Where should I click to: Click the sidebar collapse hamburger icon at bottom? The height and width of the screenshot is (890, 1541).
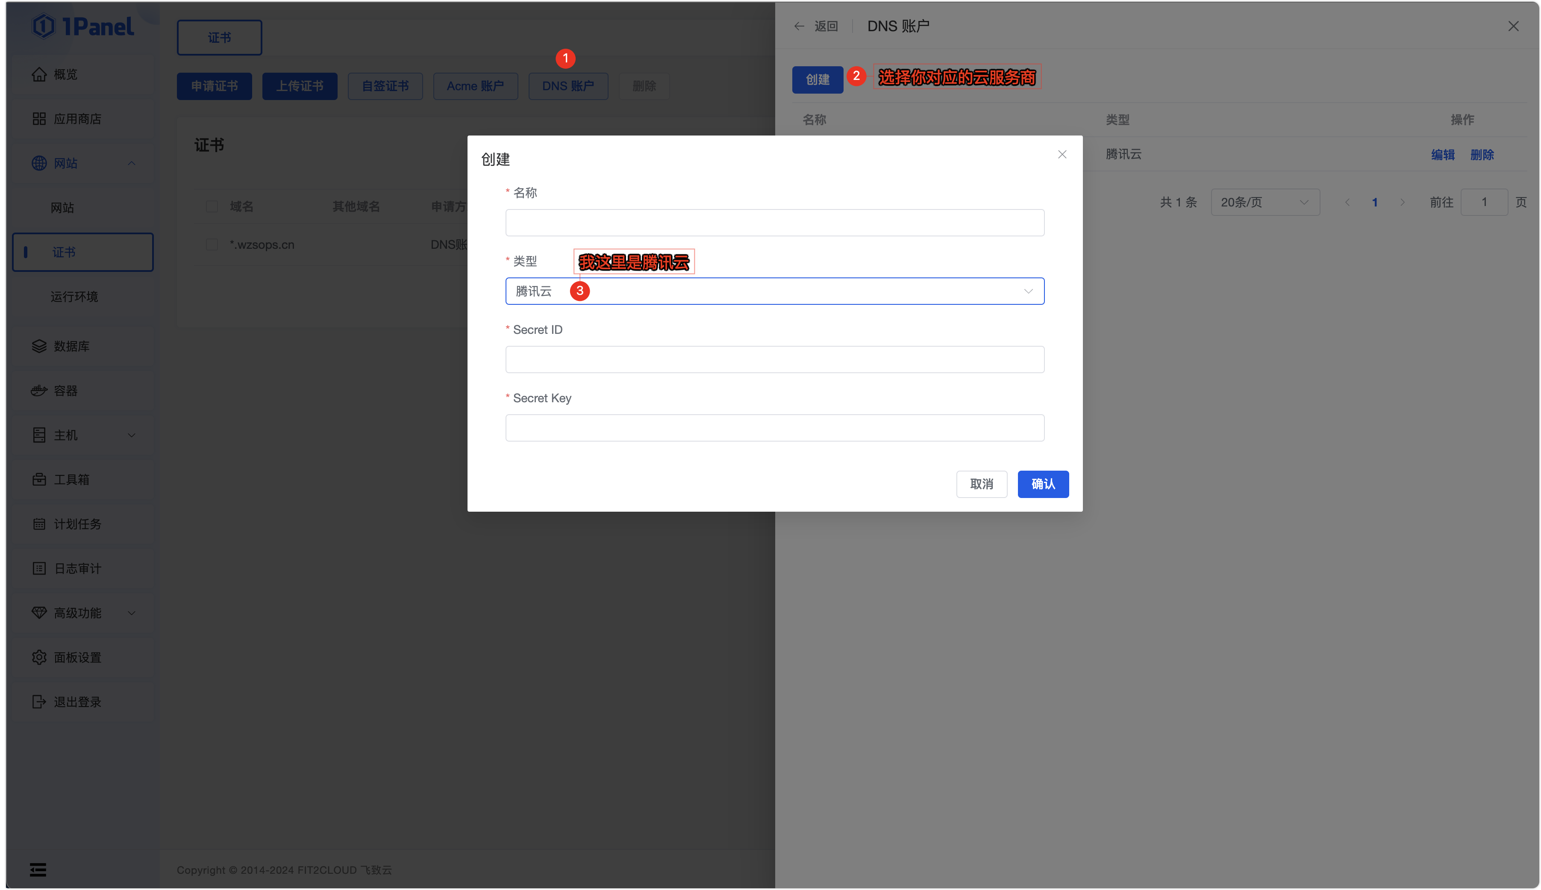(x=38, y=870)
